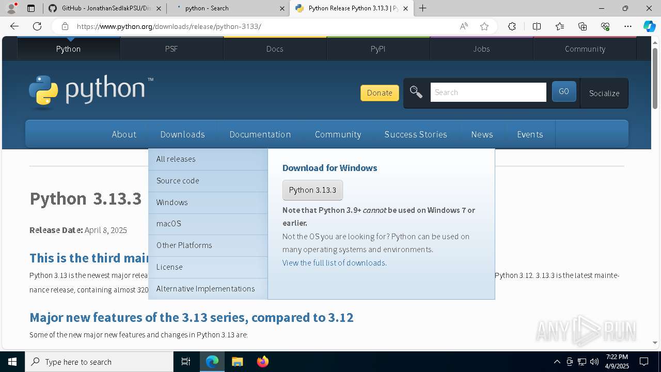Viewport: 661px width, 372px height.
Task: Add page to favorites with star icon
Action: tap(484, 26)
